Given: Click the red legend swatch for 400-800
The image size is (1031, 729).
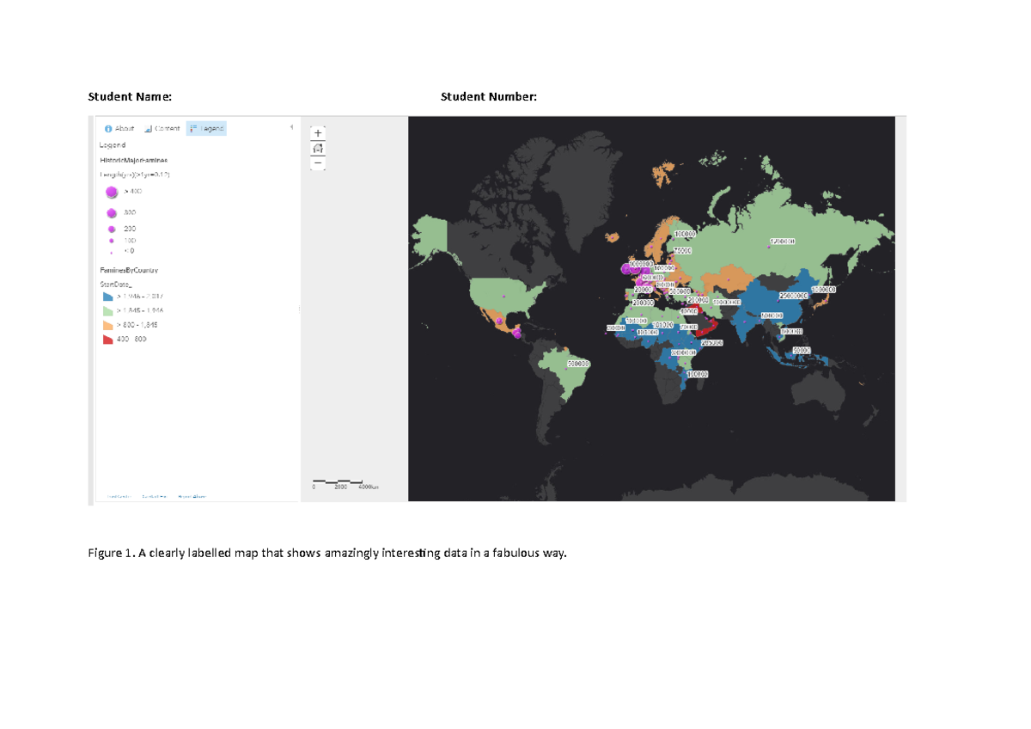Looking at the screenshot, I should tap(108, 340).
